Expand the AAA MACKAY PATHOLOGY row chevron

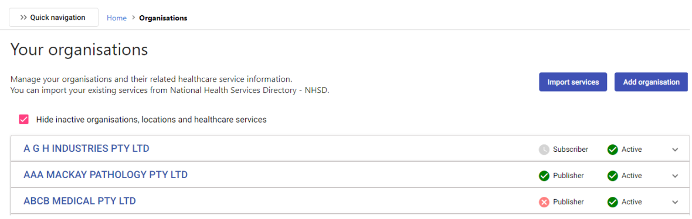675,176
